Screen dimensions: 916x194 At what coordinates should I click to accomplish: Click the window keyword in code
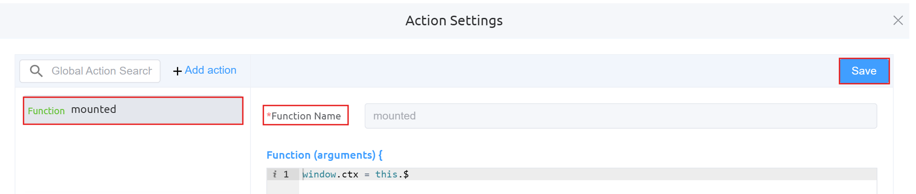[x=319, y=174]
